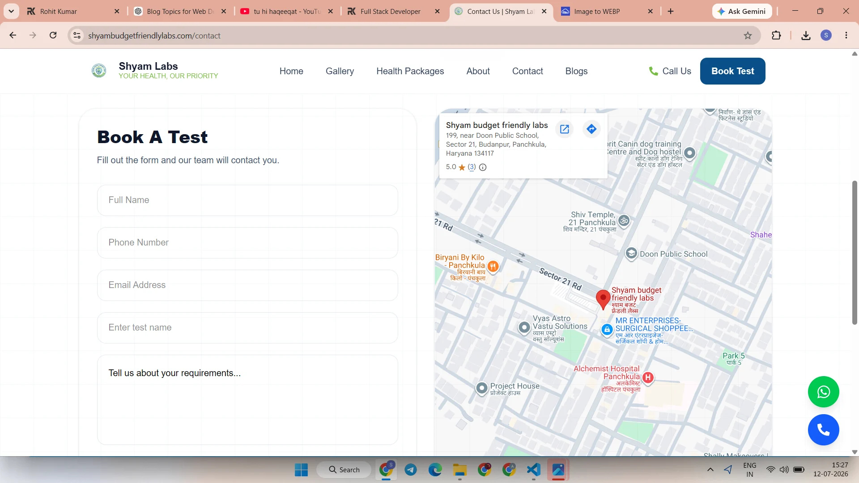Screen dimensions: 859x483
Task: Click the requirements message text area
Action: pyautogui.click(x=247, y=400)
